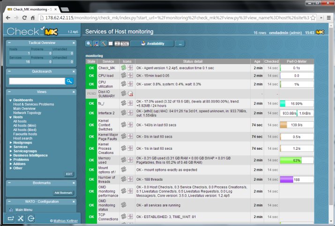This screenshot has height=226, width=335.
Task: Close the WATO - Configuration snapin
Action: (74, 202)
